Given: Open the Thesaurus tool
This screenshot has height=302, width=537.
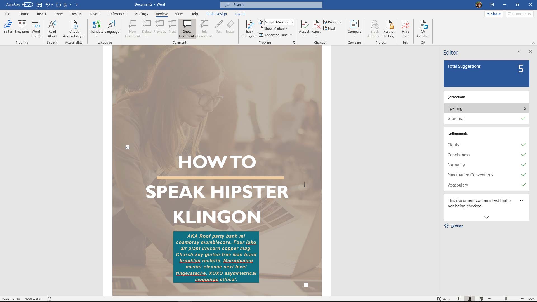Looking at the screenshot, I should click(x=22, y=27).
